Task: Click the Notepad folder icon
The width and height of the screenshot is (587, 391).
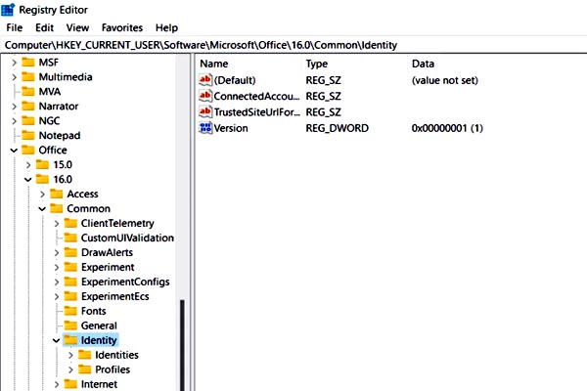Action: pyautogui.click(x=28, y=135)
